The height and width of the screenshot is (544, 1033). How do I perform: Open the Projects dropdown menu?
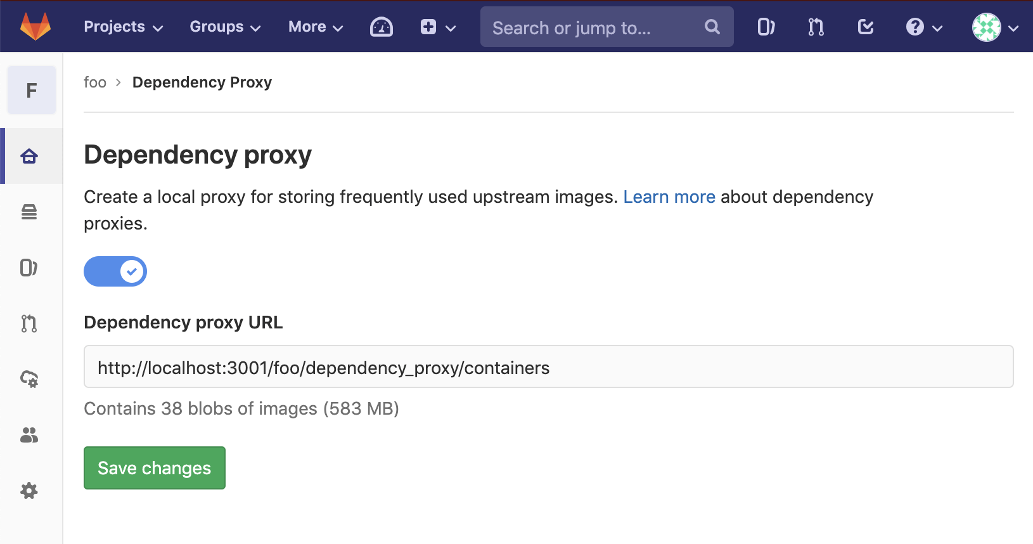[123, 27]
